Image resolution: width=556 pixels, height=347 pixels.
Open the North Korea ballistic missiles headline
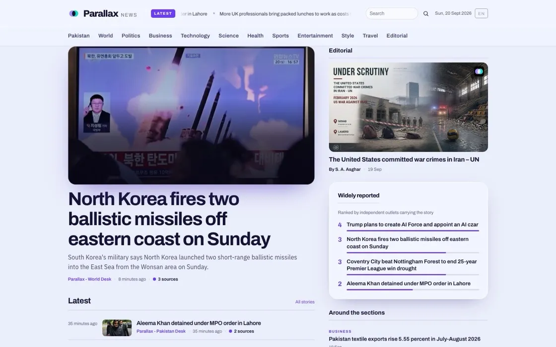click(169, 219)
